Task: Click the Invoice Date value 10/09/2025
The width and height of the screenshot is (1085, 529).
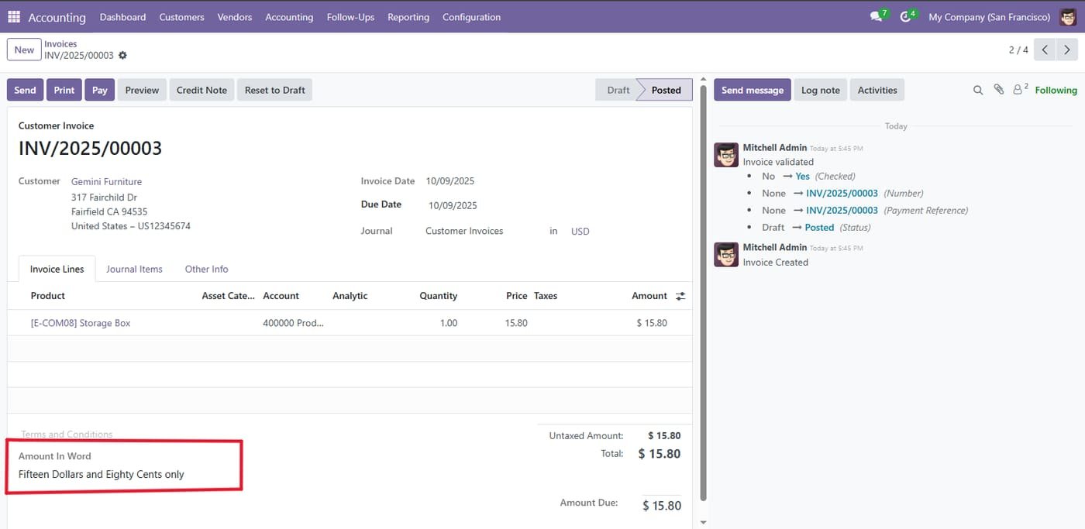Action: (x=449, y=181)
